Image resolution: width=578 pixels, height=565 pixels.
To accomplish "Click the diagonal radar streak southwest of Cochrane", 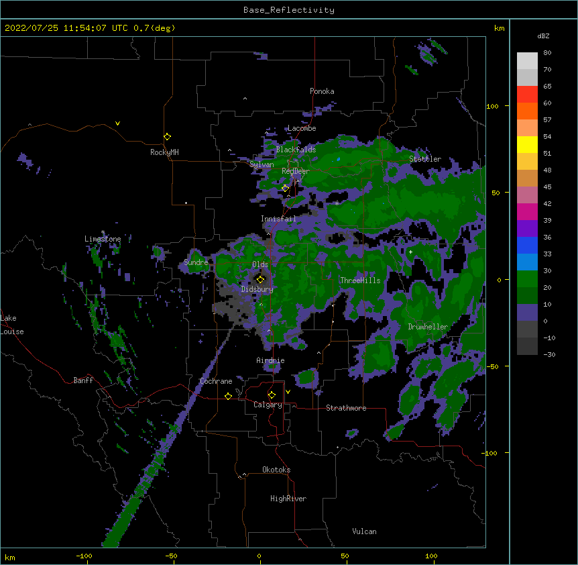I will click(170, 435).
